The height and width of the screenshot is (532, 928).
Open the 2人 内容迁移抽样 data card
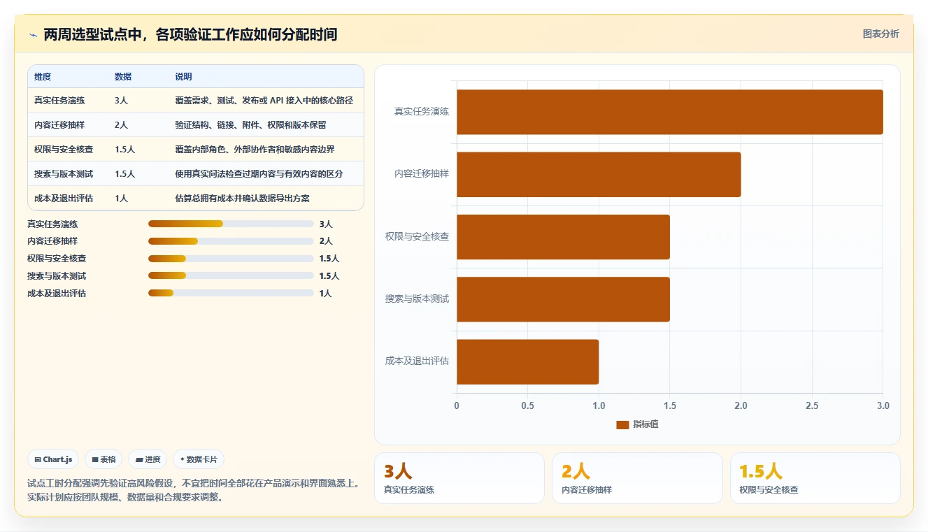pos(637,478)
